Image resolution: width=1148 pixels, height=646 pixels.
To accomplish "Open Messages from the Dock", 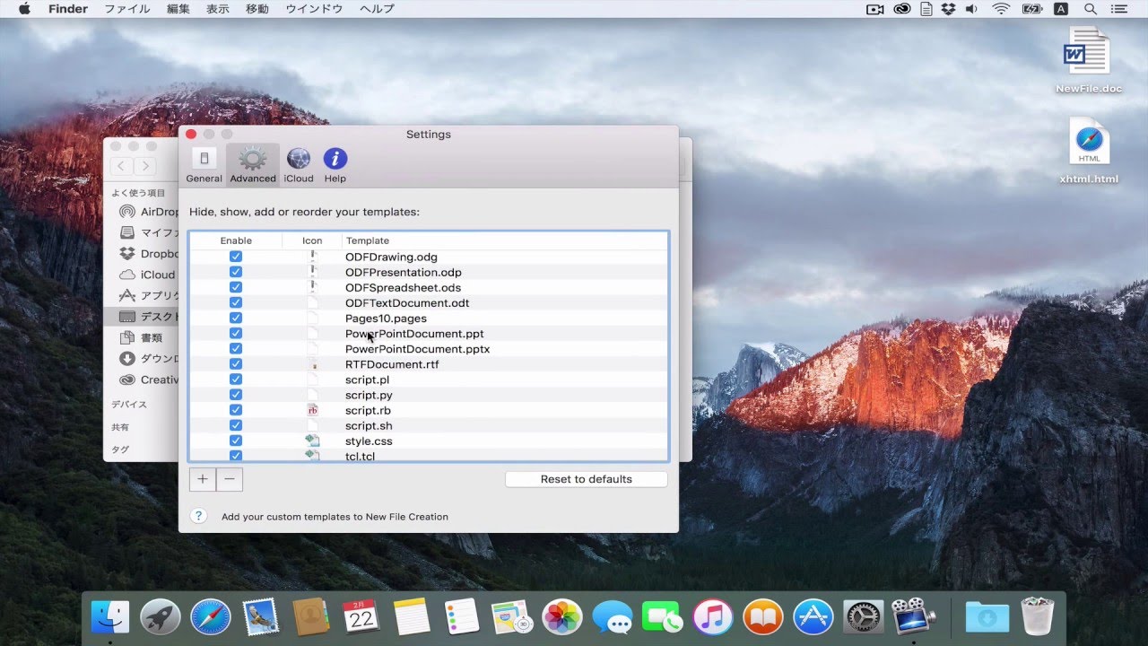I will tap(613, 617).
